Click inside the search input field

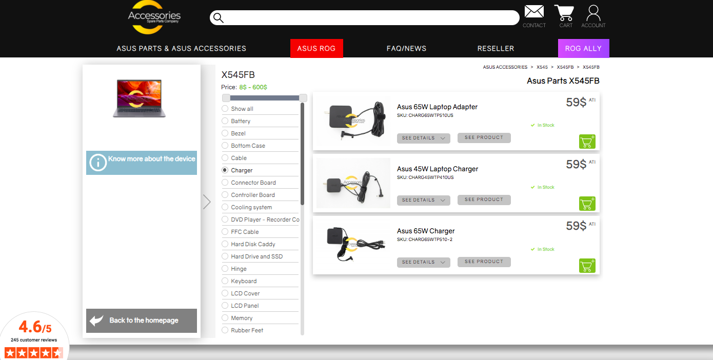point(365,18)
